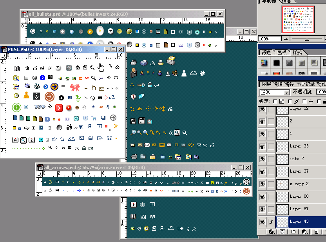326x242 pixels.
Task: Click the red exclamation speech bubble icon
Action: click(133, 96)
